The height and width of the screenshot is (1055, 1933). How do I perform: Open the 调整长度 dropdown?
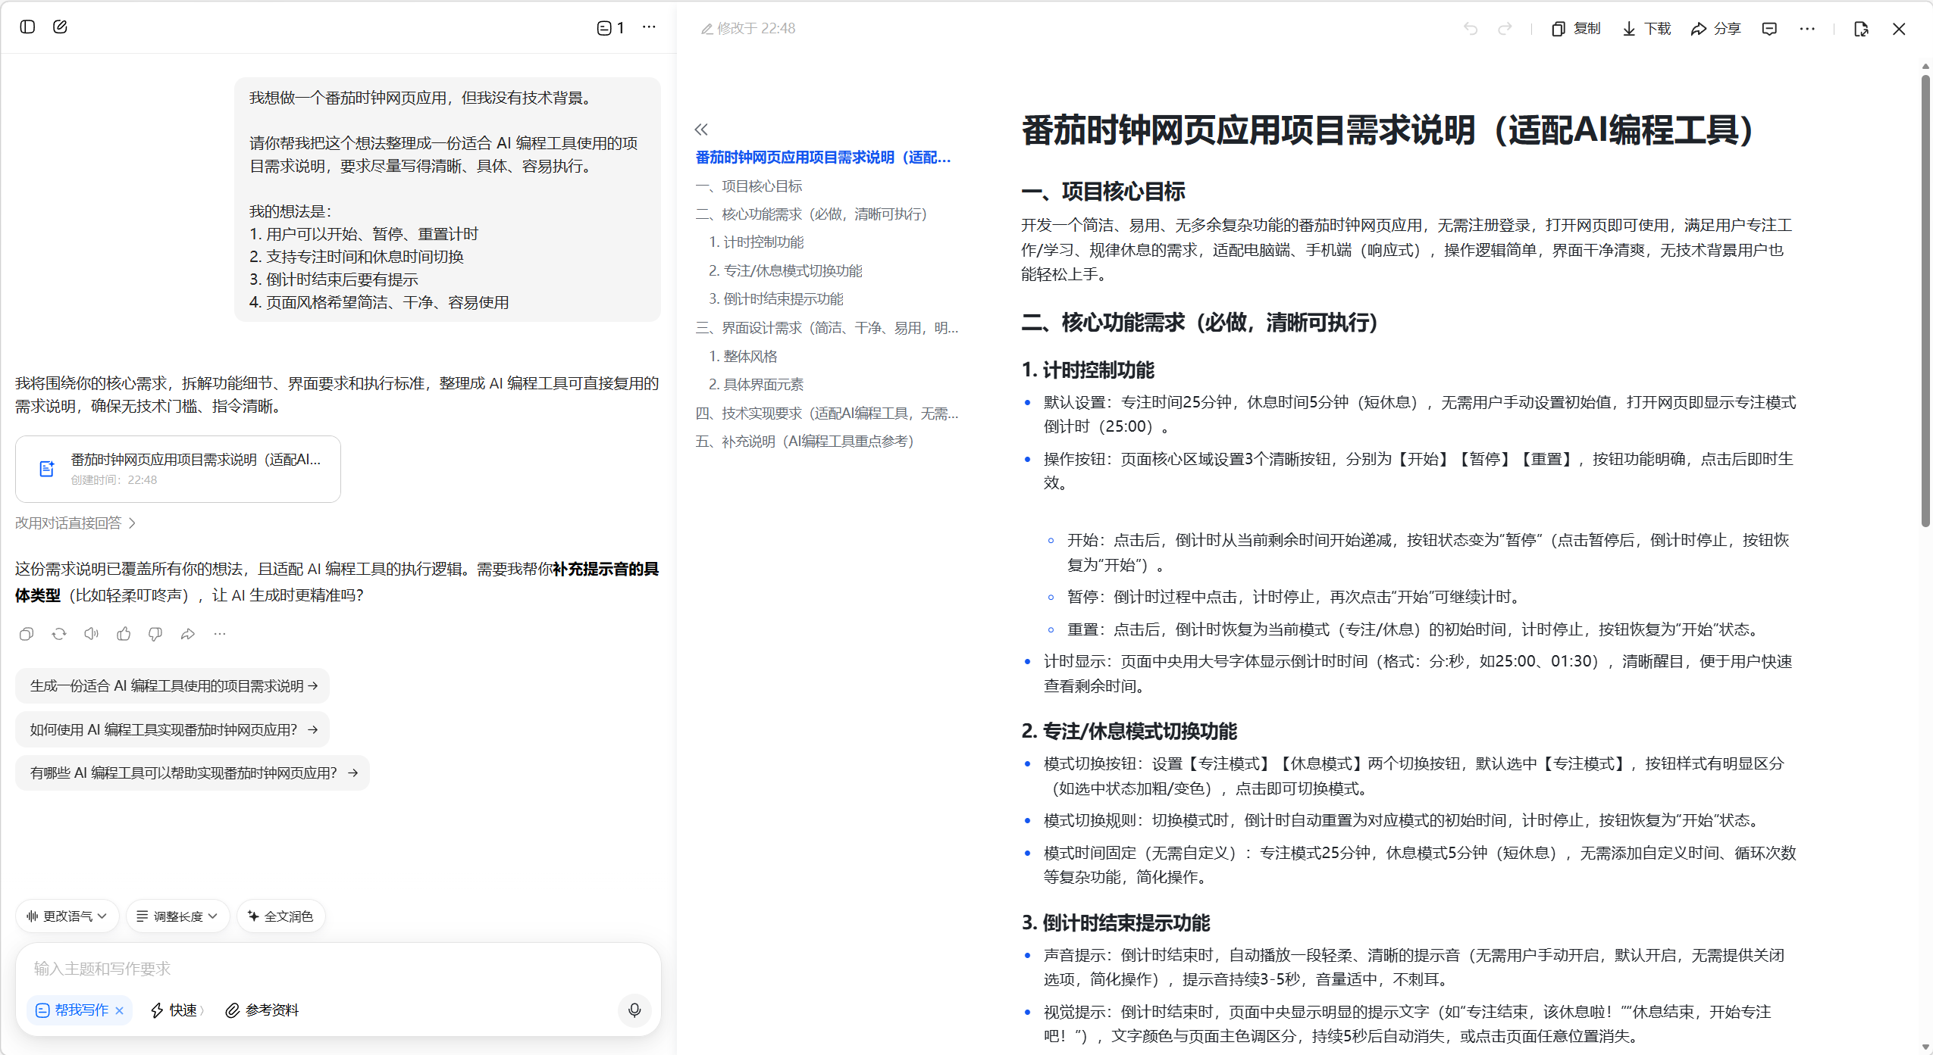tap(177, 916)
